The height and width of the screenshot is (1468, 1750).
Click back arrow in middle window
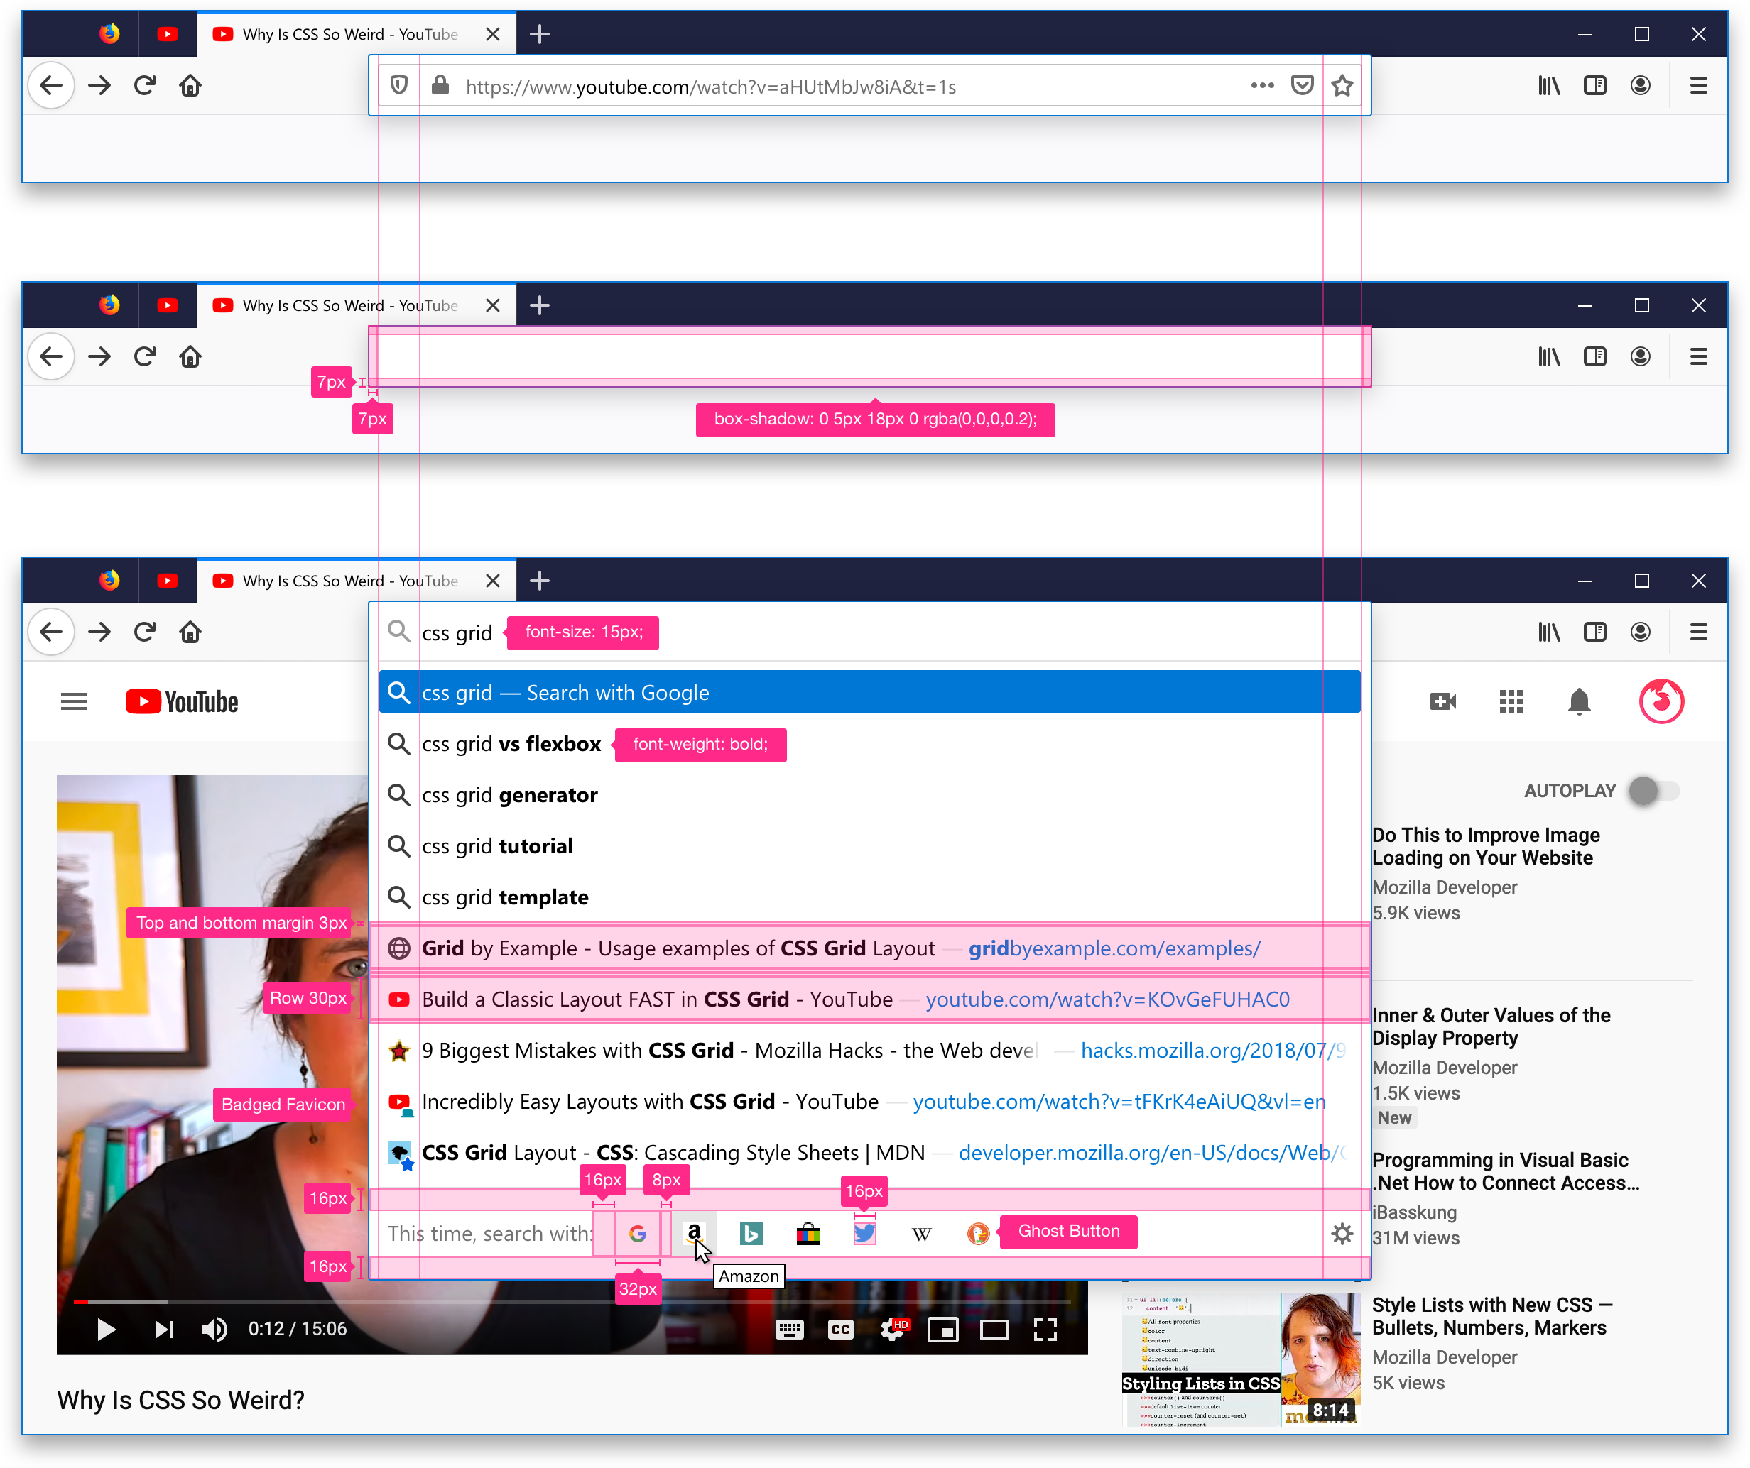coord(52,356)
